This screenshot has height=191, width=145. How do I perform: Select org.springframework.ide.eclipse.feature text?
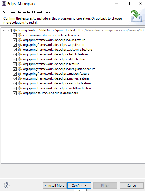click(51, 64)
